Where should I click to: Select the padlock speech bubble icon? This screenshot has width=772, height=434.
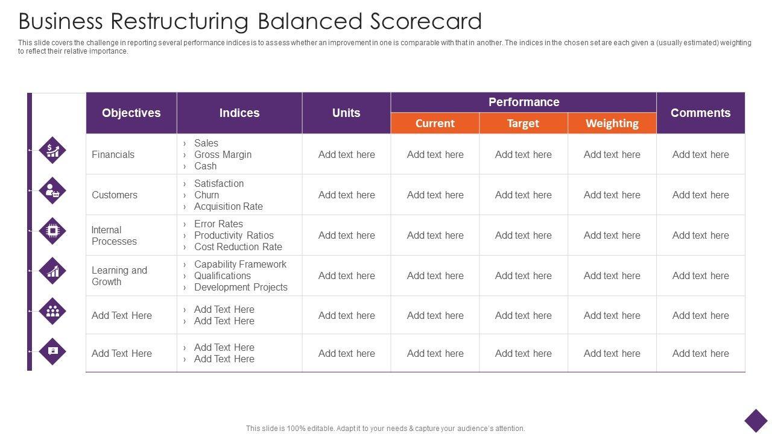tap(53, 351)
